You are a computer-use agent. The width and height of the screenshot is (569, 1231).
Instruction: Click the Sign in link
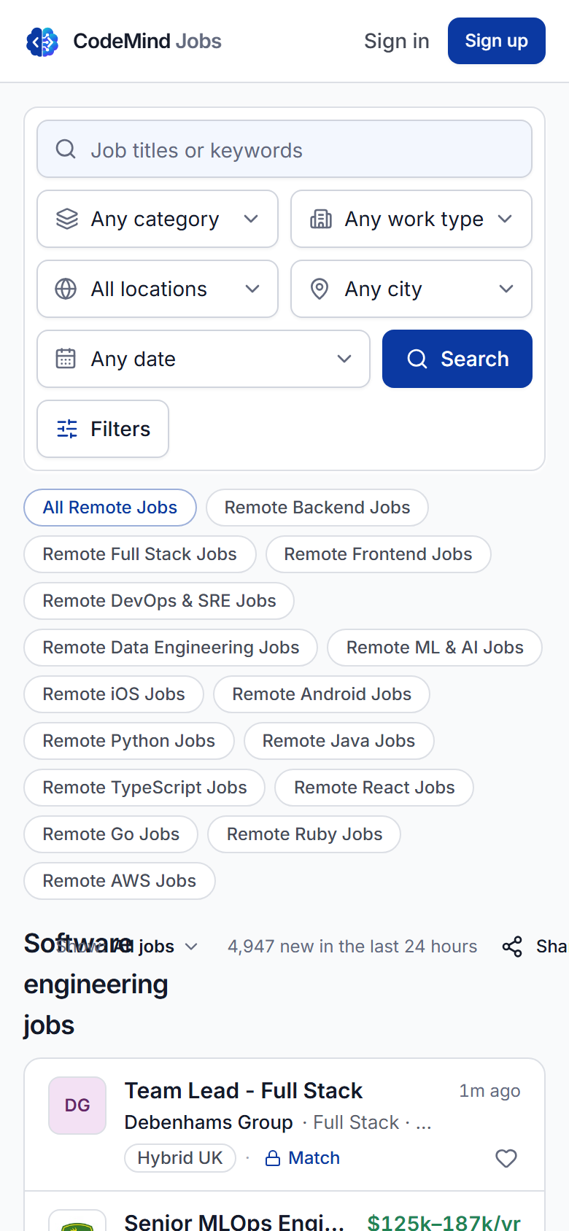pyautogui.click(x=397, y=41)
